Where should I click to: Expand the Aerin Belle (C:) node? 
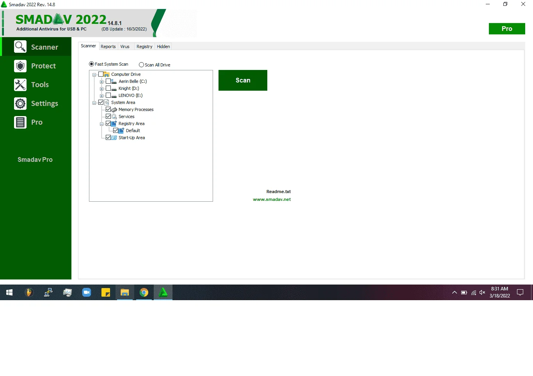[x=101, y=82]
